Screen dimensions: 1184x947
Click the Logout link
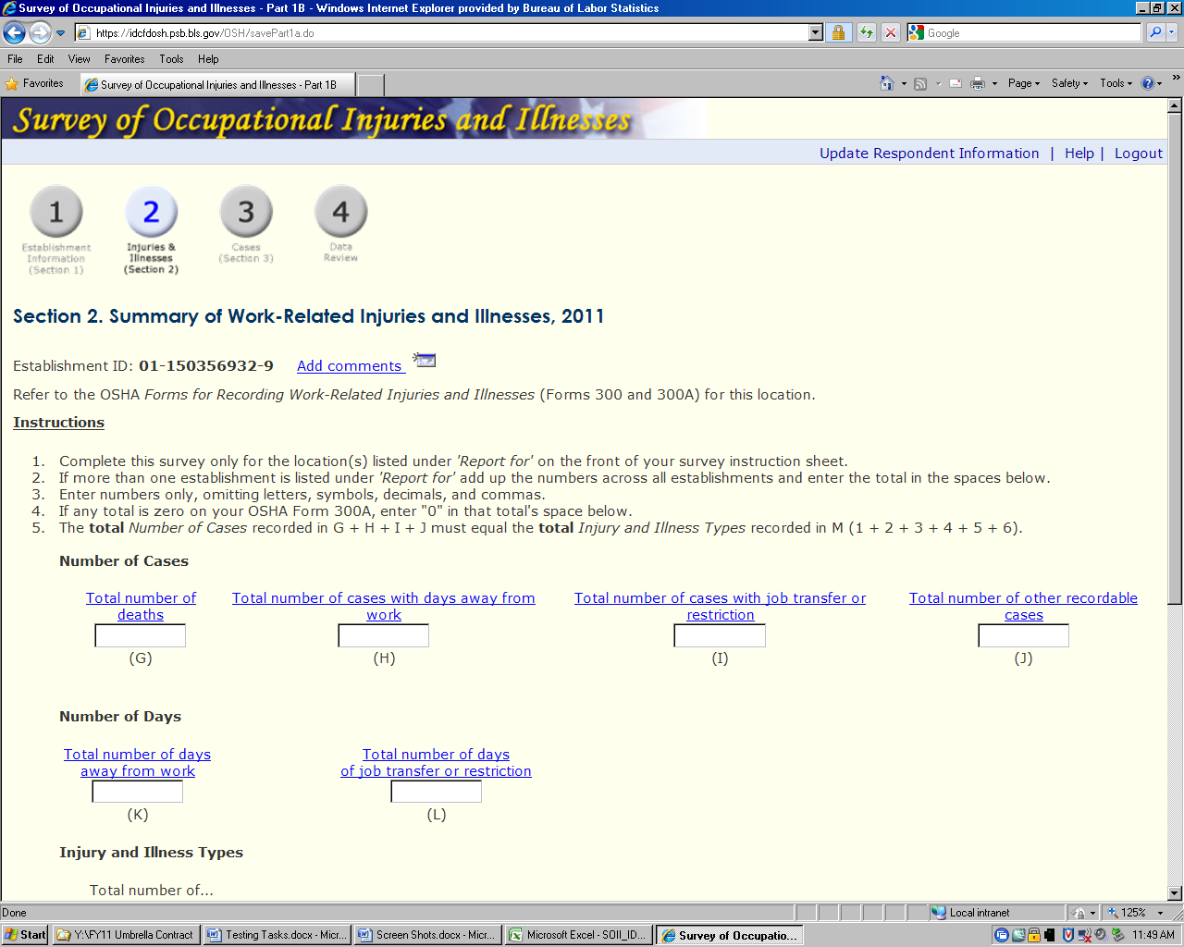click(x=1138, y=154)
